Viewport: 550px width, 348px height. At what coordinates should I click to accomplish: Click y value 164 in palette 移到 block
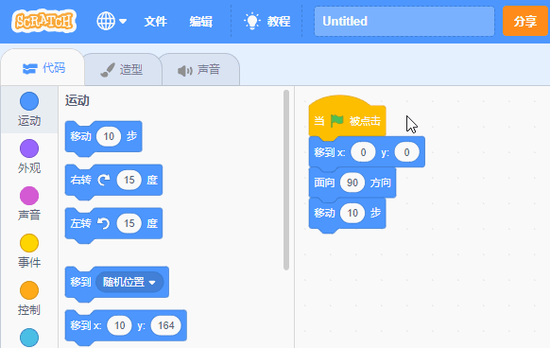[166, 325]
